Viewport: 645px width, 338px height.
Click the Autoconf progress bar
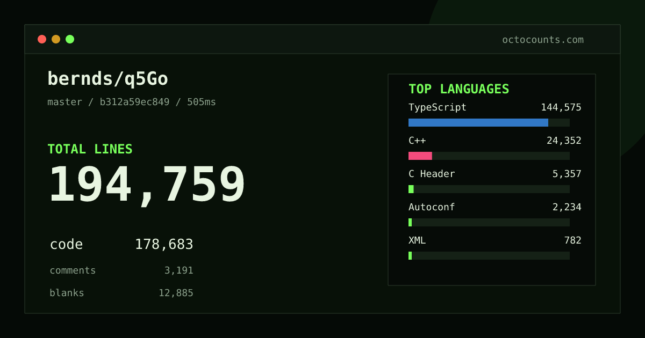410,222
